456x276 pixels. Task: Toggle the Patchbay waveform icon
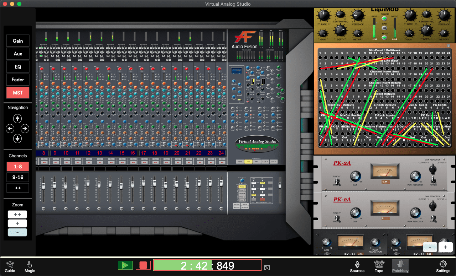pos(400,264)
